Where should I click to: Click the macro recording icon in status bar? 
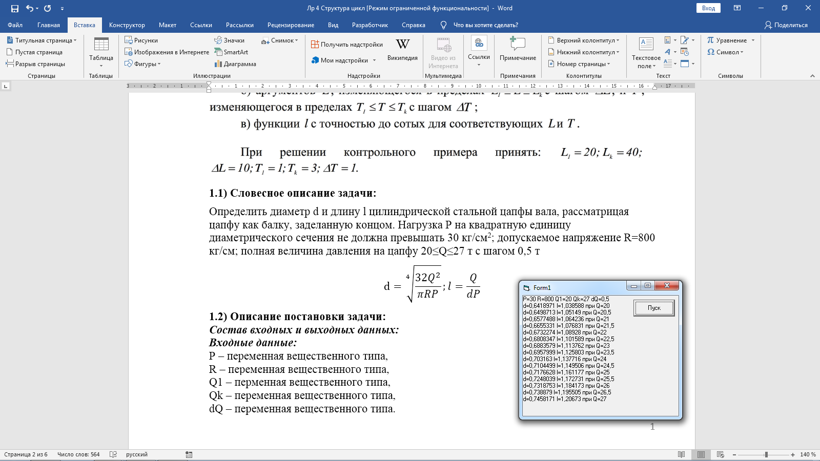point(189,454)
